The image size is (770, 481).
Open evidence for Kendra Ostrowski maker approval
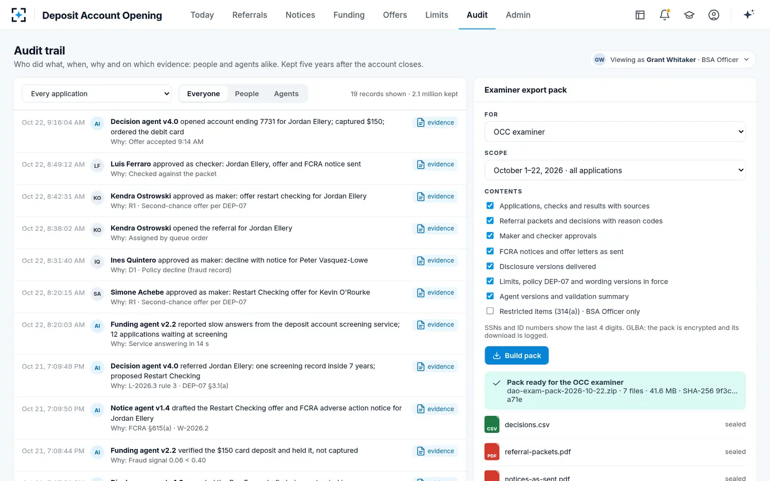(x=435, y=197)
